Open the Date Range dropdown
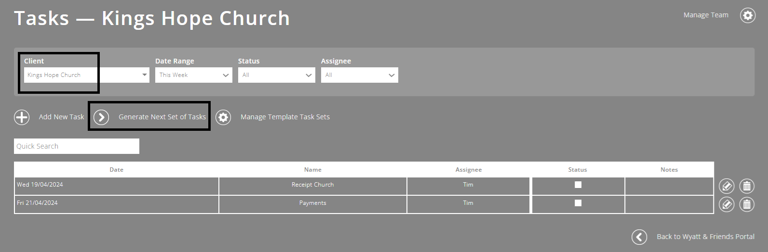The height and width of the screenshot is (252, 768). 194,75
